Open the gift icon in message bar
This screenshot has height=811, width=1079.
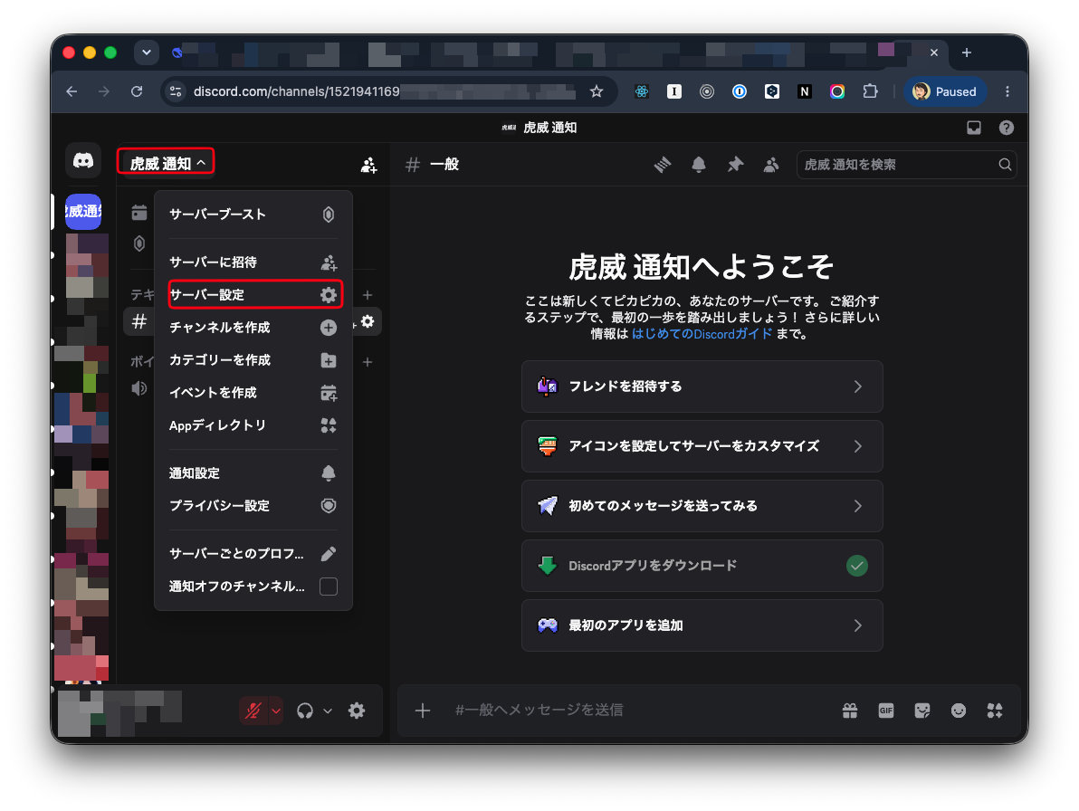pos(850,711)
